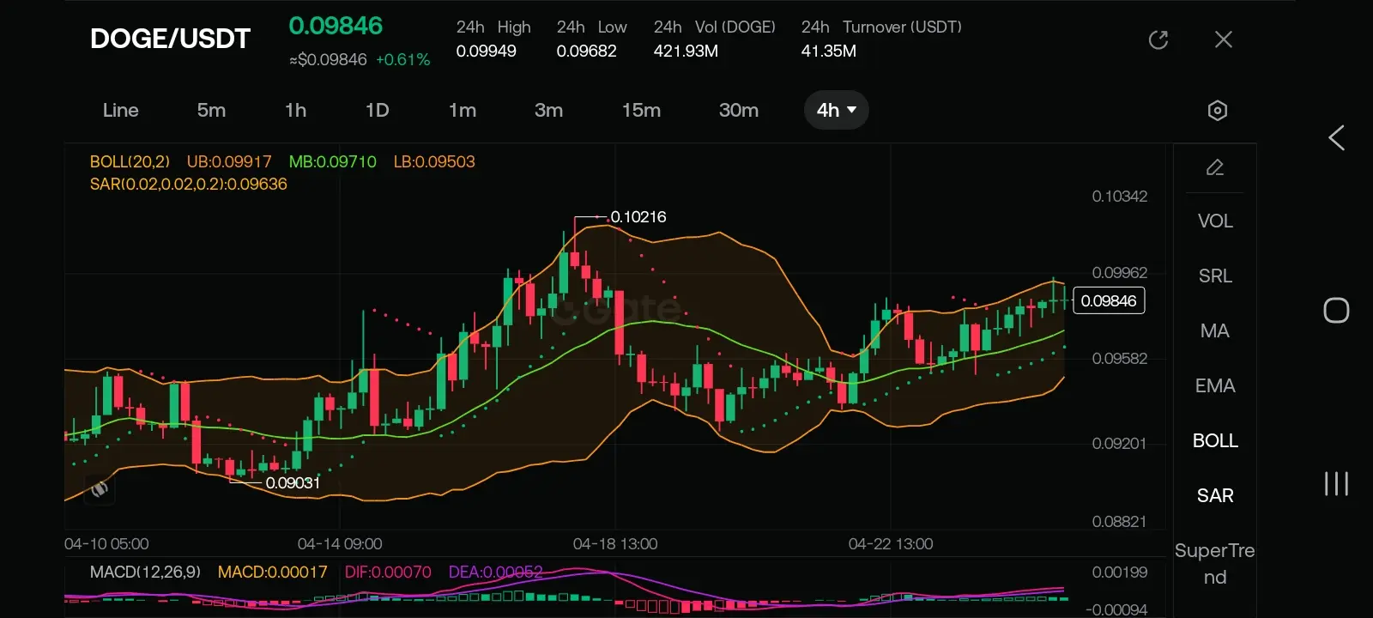Tap the current price 0.09846 header
1373x618 pixels.
click(x=336, y=26)
